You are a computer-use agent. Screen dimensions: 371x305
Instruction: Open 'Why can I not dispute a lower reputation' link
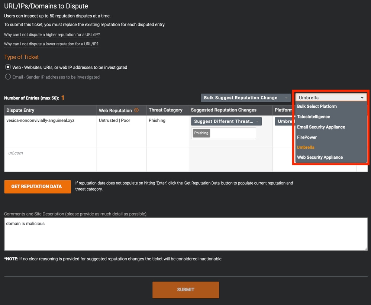coord(51,44)
